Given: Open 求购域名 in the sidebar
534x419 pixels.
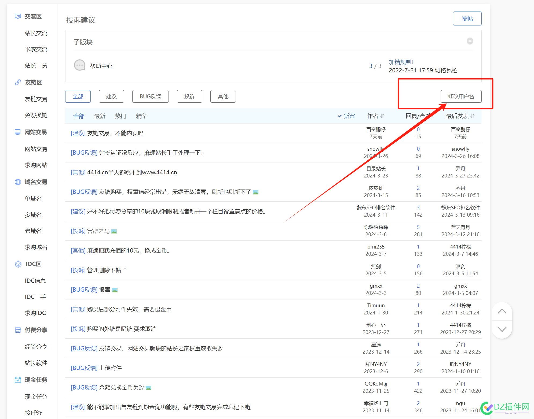Looking at the screenshot, I should pyautogui.click(x=36, y=247).
